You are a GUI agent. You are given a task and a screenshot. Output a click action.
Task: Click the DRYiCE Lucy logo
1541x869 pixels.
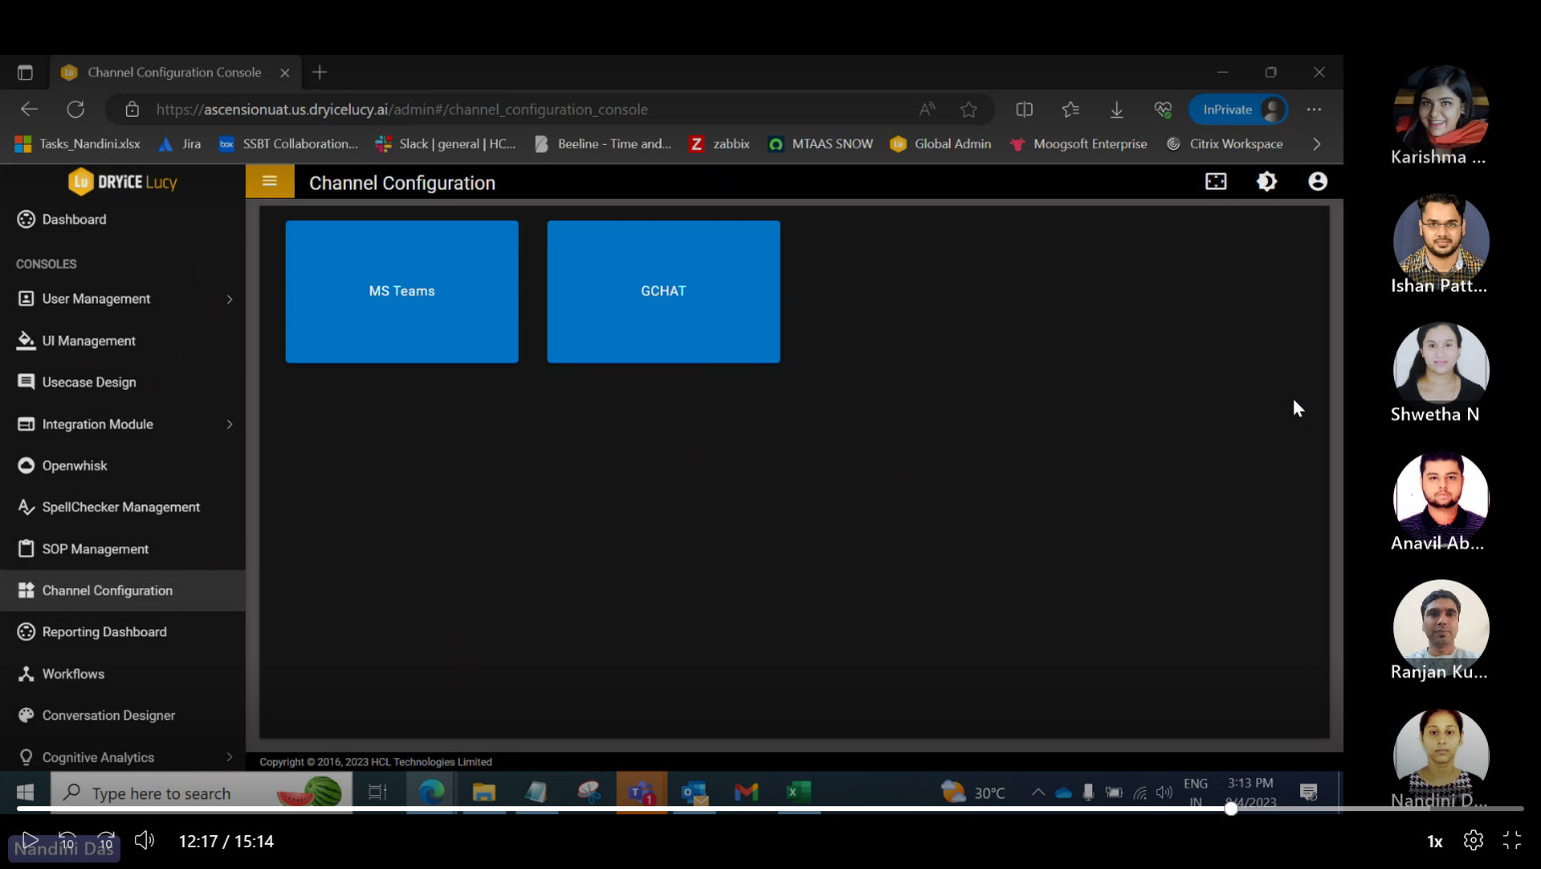coord(122,182)
